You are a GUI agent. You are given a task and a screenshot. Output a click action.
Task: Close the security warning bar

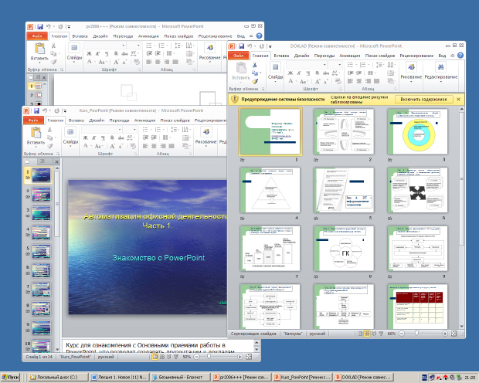[459, 99]
